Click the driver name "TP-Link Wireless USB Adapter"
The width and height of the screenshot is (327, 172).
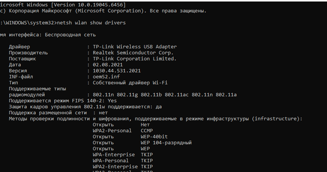(x=134, y=47)
